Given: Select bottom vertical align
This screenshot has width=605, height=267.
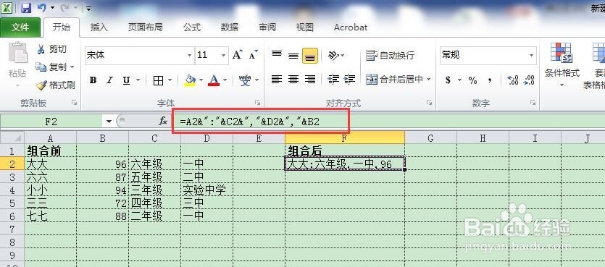Looking at the screenshot, I should click(x=310, y=56).
